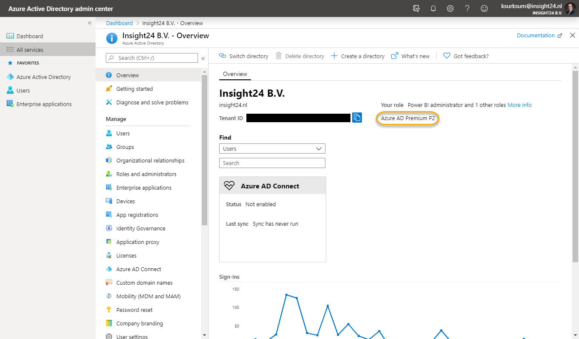Click the Azure AD Premium P2 text

tap(408, 118)
